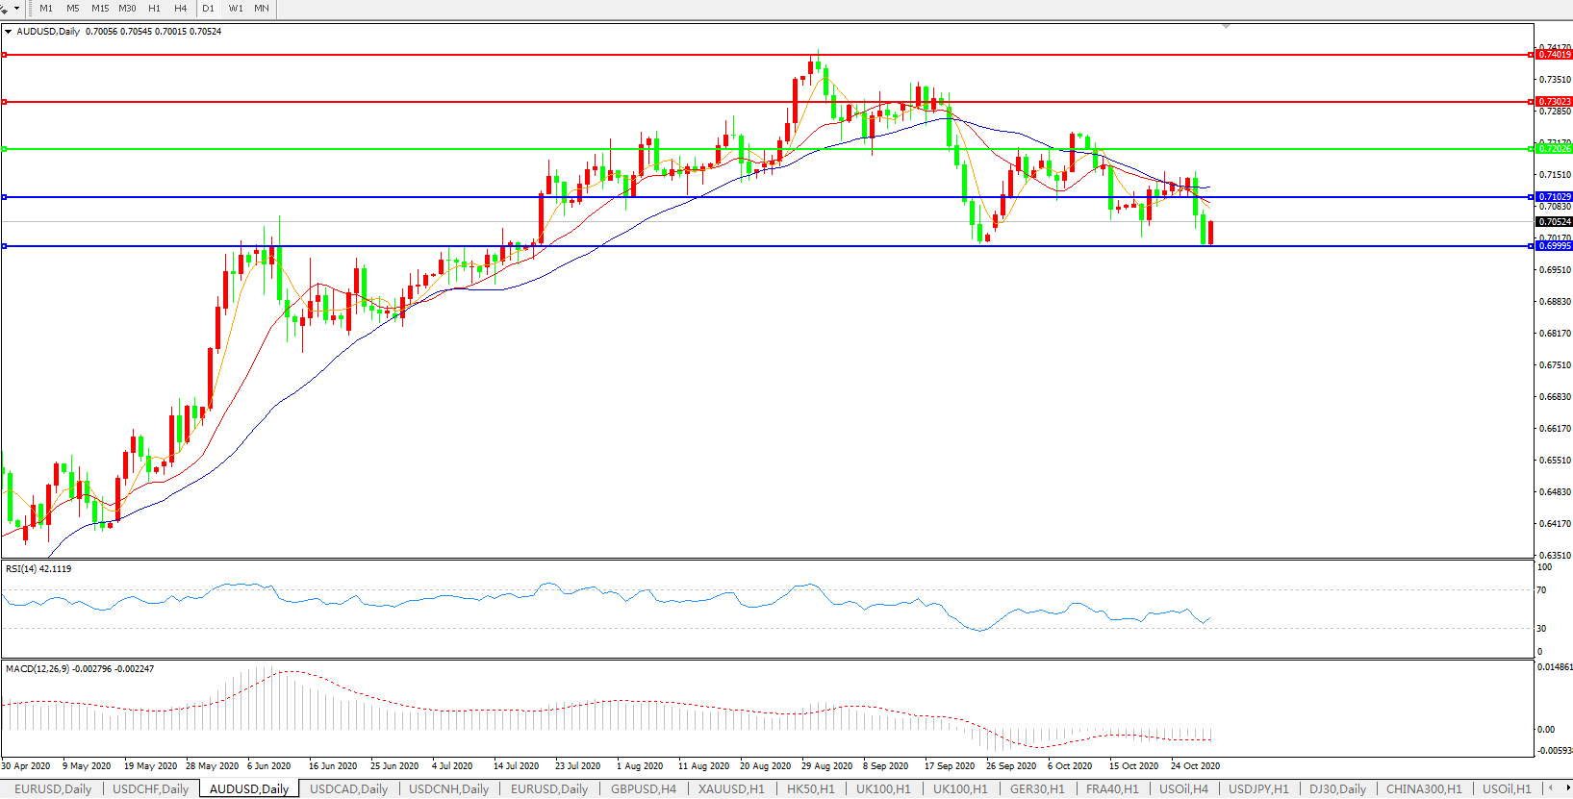Toggle the D1 daily timeframe
1573x799 pixels.
coord(209,9)
